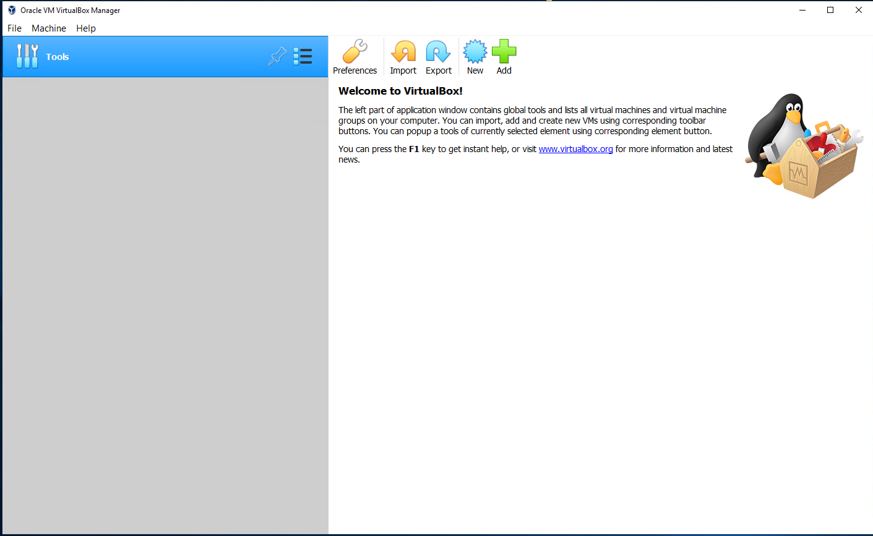Click the VirtualBox icon in the title bar
Image resolution: width=873 pixels, height=536 pixels.
[x=12, y=10]
